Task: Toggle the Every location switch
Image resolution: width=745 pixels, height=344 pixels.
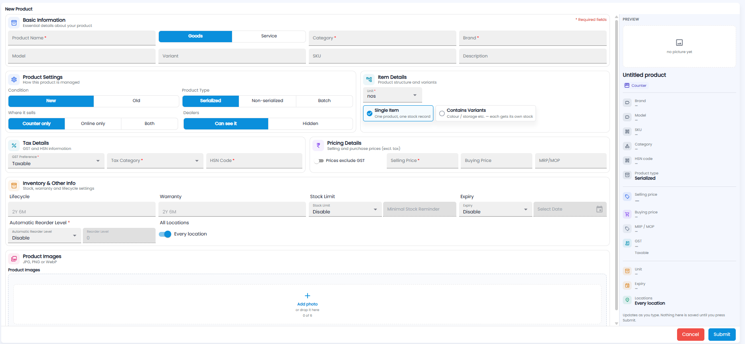Action: pos(165,234)
